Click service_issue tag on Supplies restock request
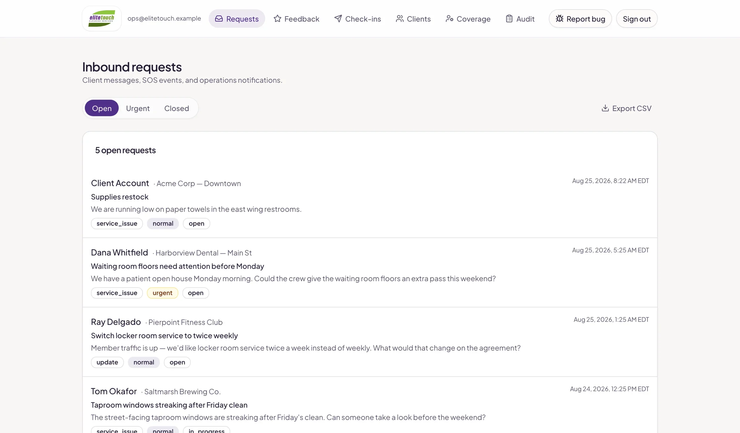The height and width of the screenshot is (433, 740). (117, 224)
